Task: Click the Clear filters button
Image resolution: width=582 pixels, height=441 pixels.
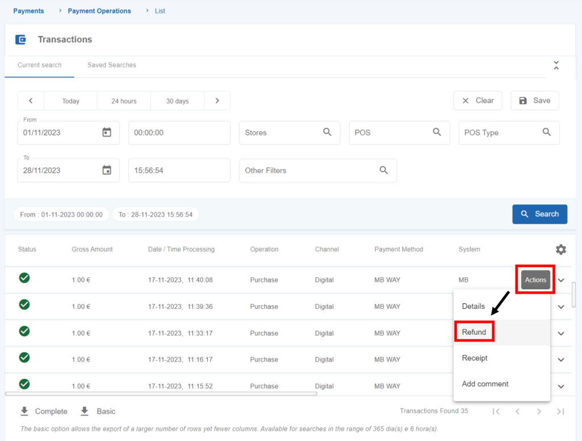Action: click(477, 101)
